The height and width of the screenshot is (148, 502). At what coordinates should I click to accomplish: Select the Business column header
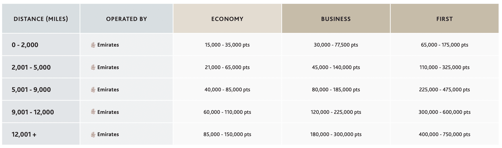pyautogui.click(x=336, y=19)
